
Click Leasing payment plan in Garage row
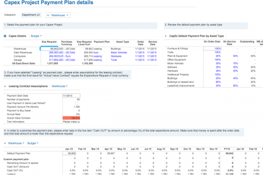point(98,60)
